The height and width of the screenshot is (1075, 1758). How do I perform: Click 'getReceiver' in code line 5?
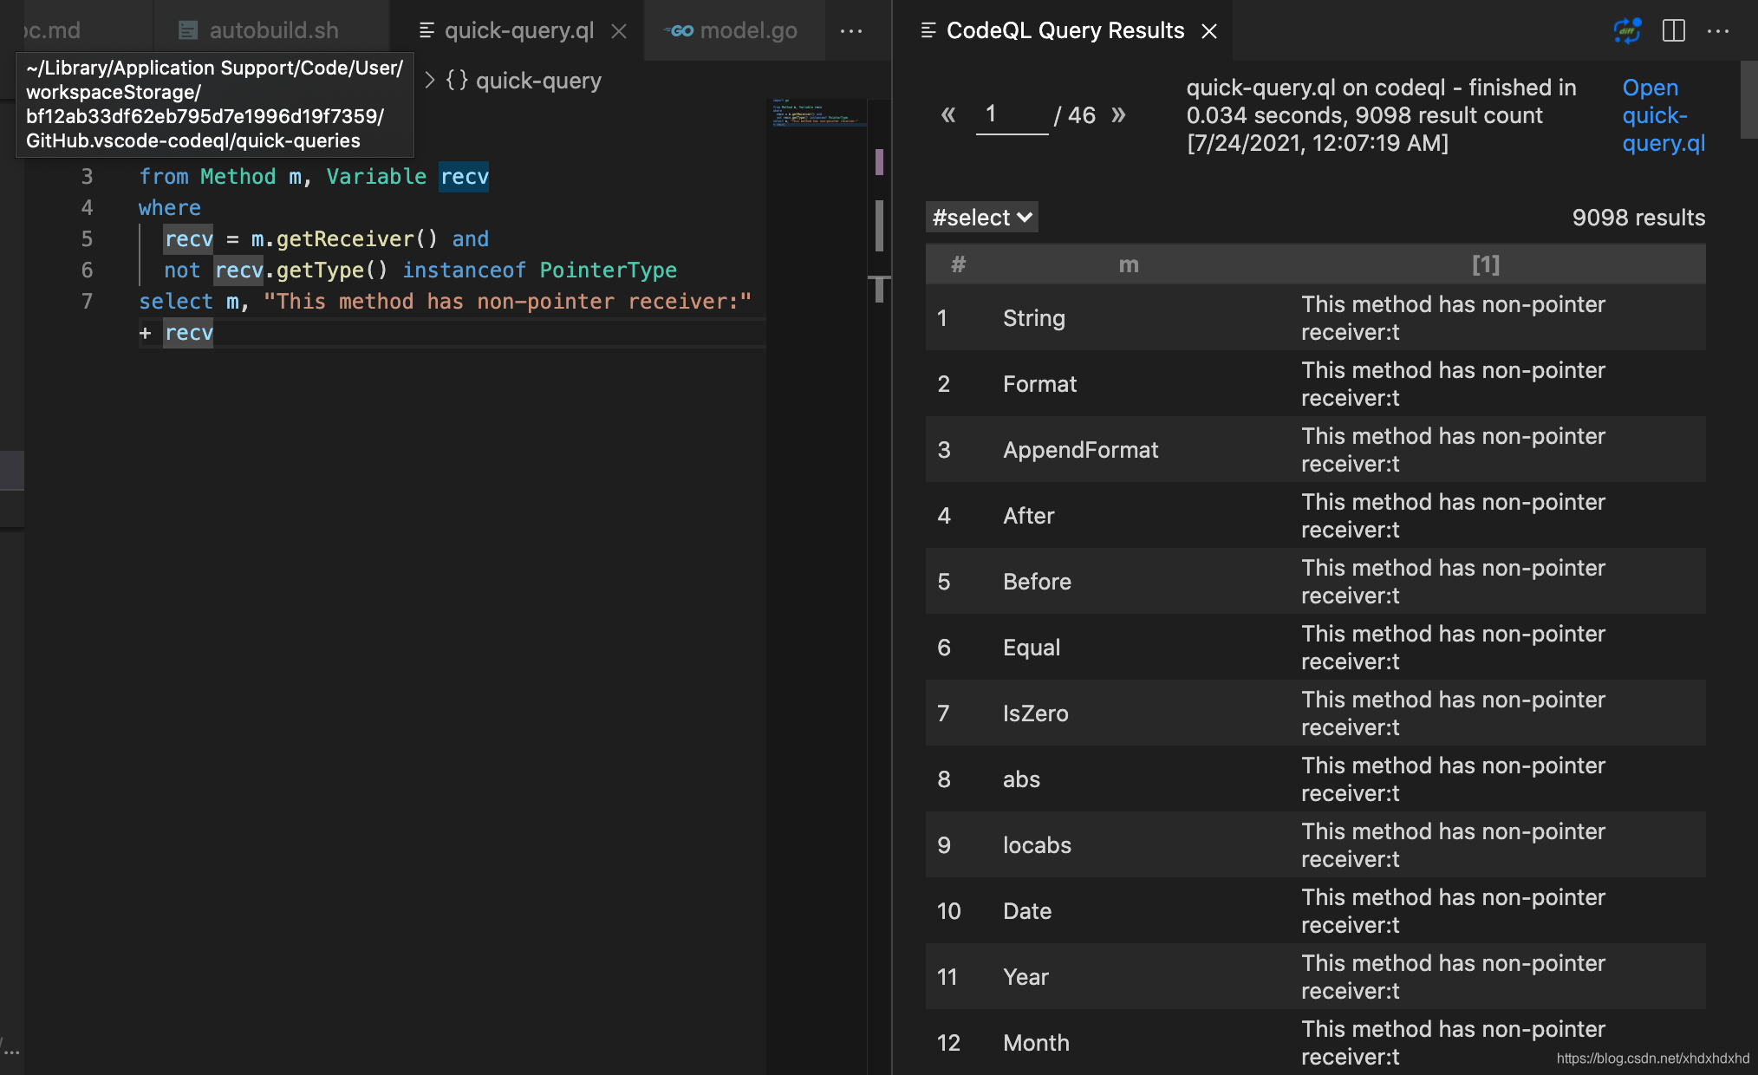[345, 239]
